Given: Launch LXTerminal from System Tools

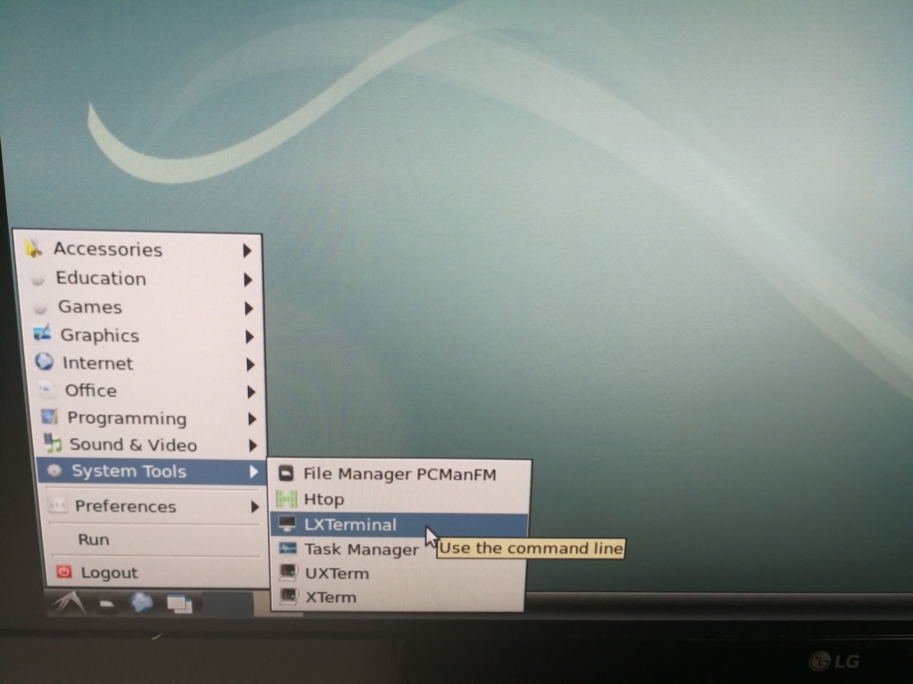Looking at the screenshot, I should tap(399, 524).
